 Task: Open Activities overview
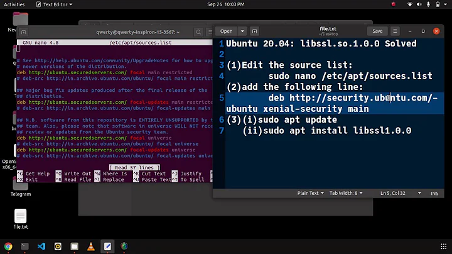point(14,4)
